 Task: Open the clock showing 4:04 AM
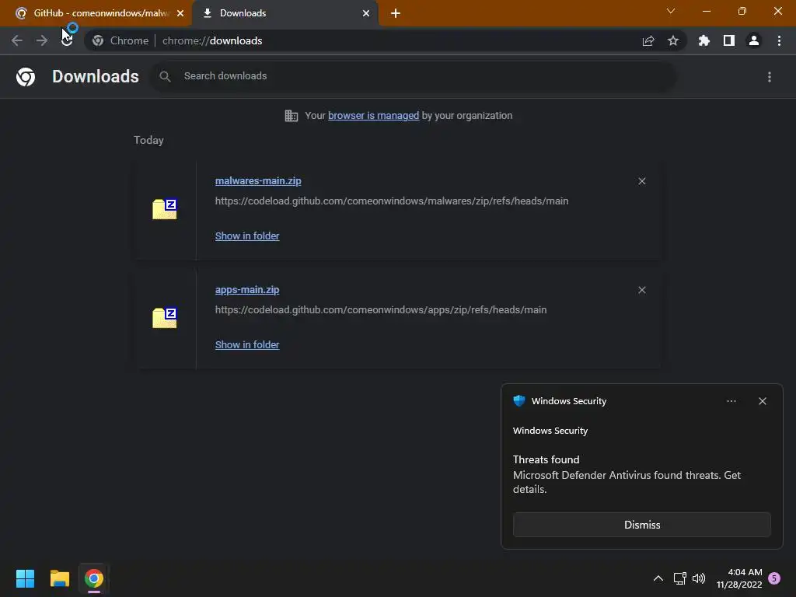pos(739,578)
